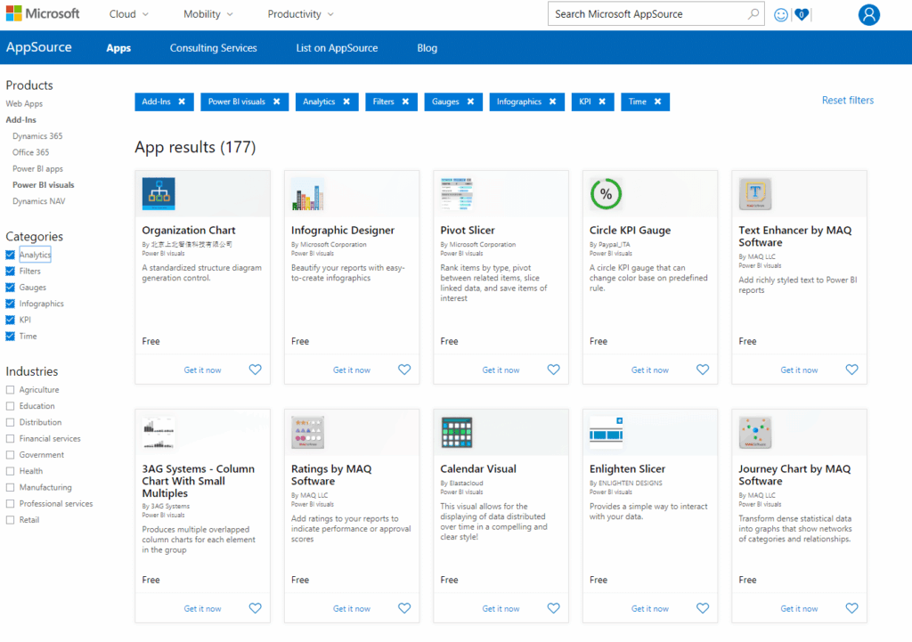Uncheck the Analytics category checkbox
The width and height of the screenshot is (912, 642).
click(10, 255)
